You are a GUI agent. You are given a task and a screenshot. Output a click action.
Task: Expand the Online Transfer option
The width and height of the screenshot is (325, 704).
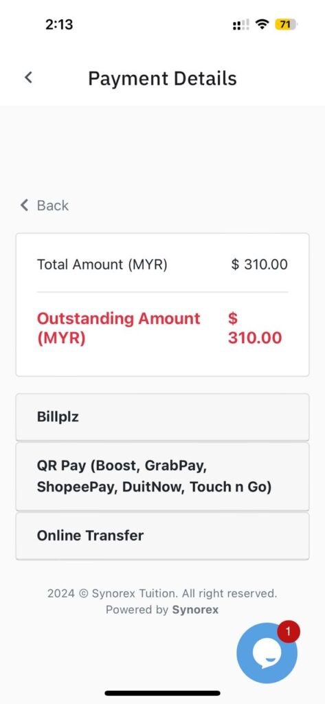coord(162,536)
